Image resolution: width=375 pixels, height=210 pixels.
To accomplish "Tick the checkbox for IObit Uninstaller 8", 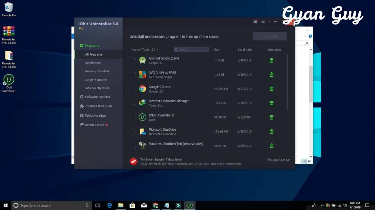I will (134, 117).
